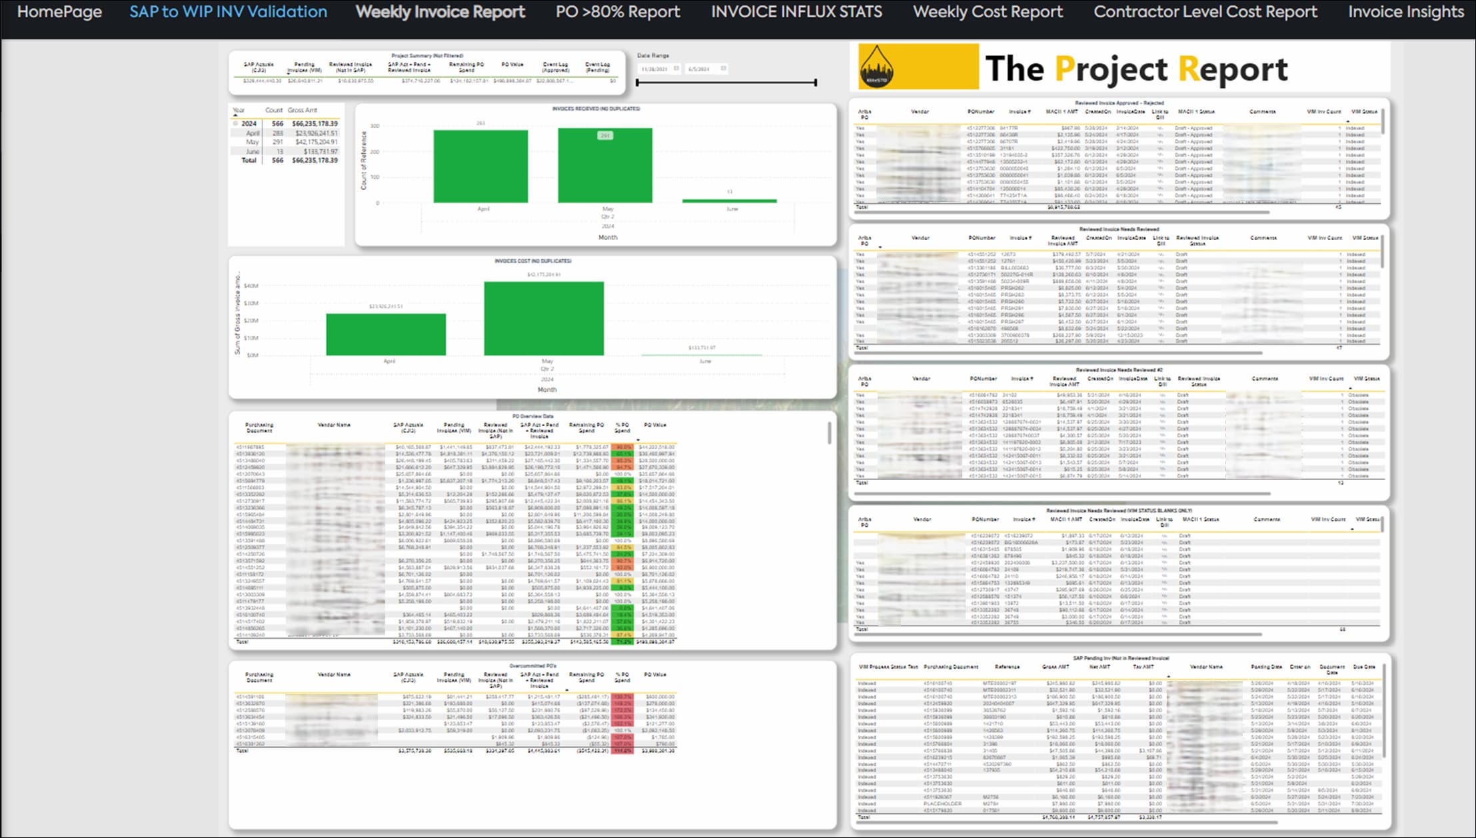
Task: Select April row in year matrix
Action: coord(285,133)
